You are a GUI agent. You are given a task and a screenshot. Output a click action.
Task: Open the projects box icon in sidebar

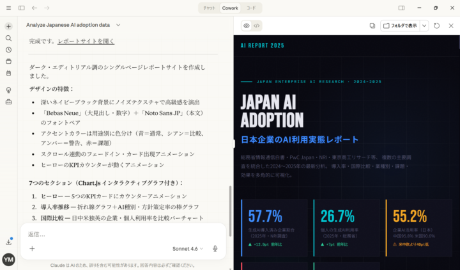(8, 61)
